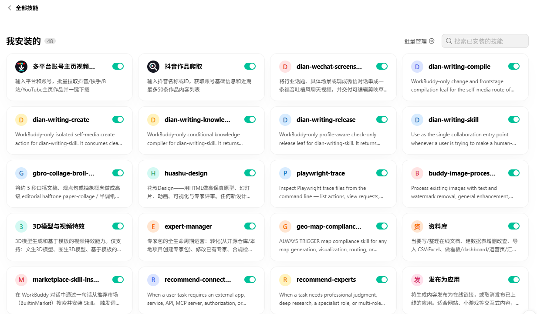Disable the dian-writing-release toggle
Image resolution: width=537 pixels, height=314 pixels.
382,119
